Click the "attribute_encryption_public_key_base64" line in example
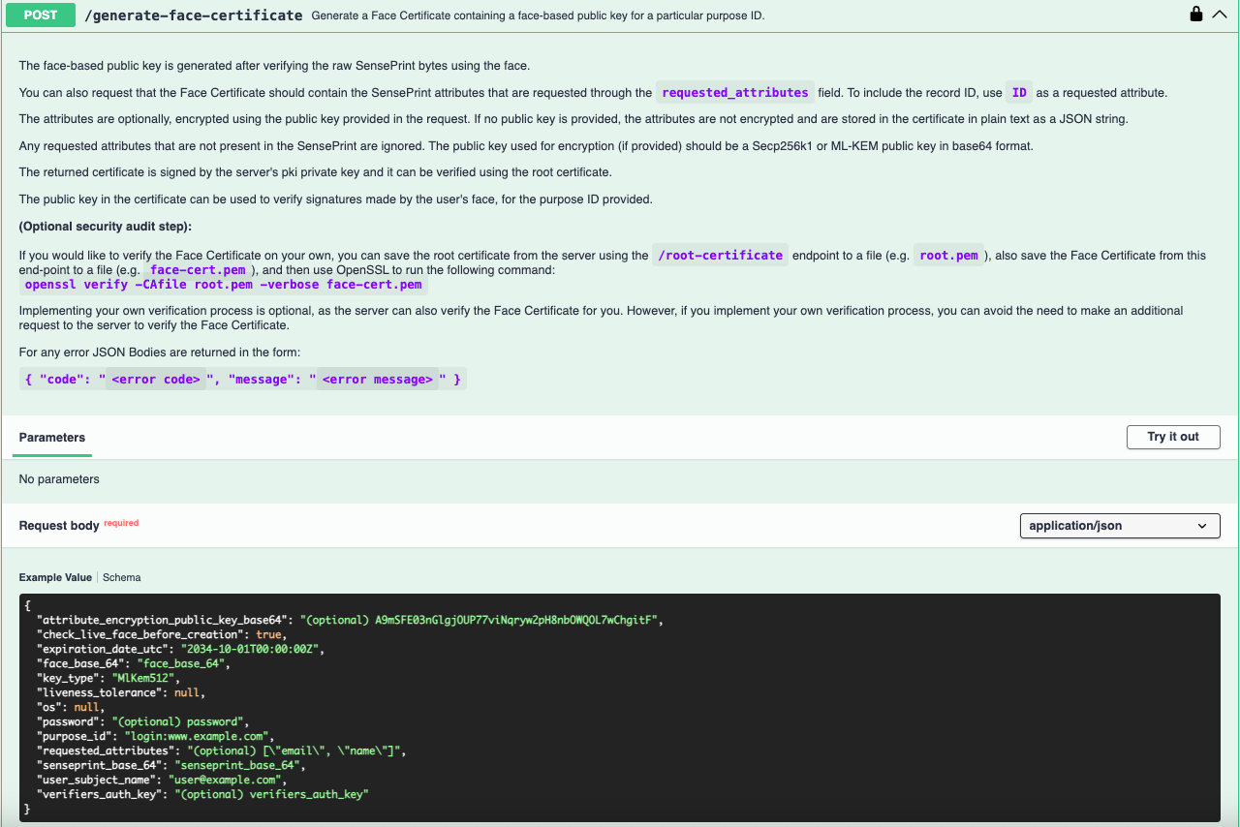The image size is (1240, 827). point(349,620)
